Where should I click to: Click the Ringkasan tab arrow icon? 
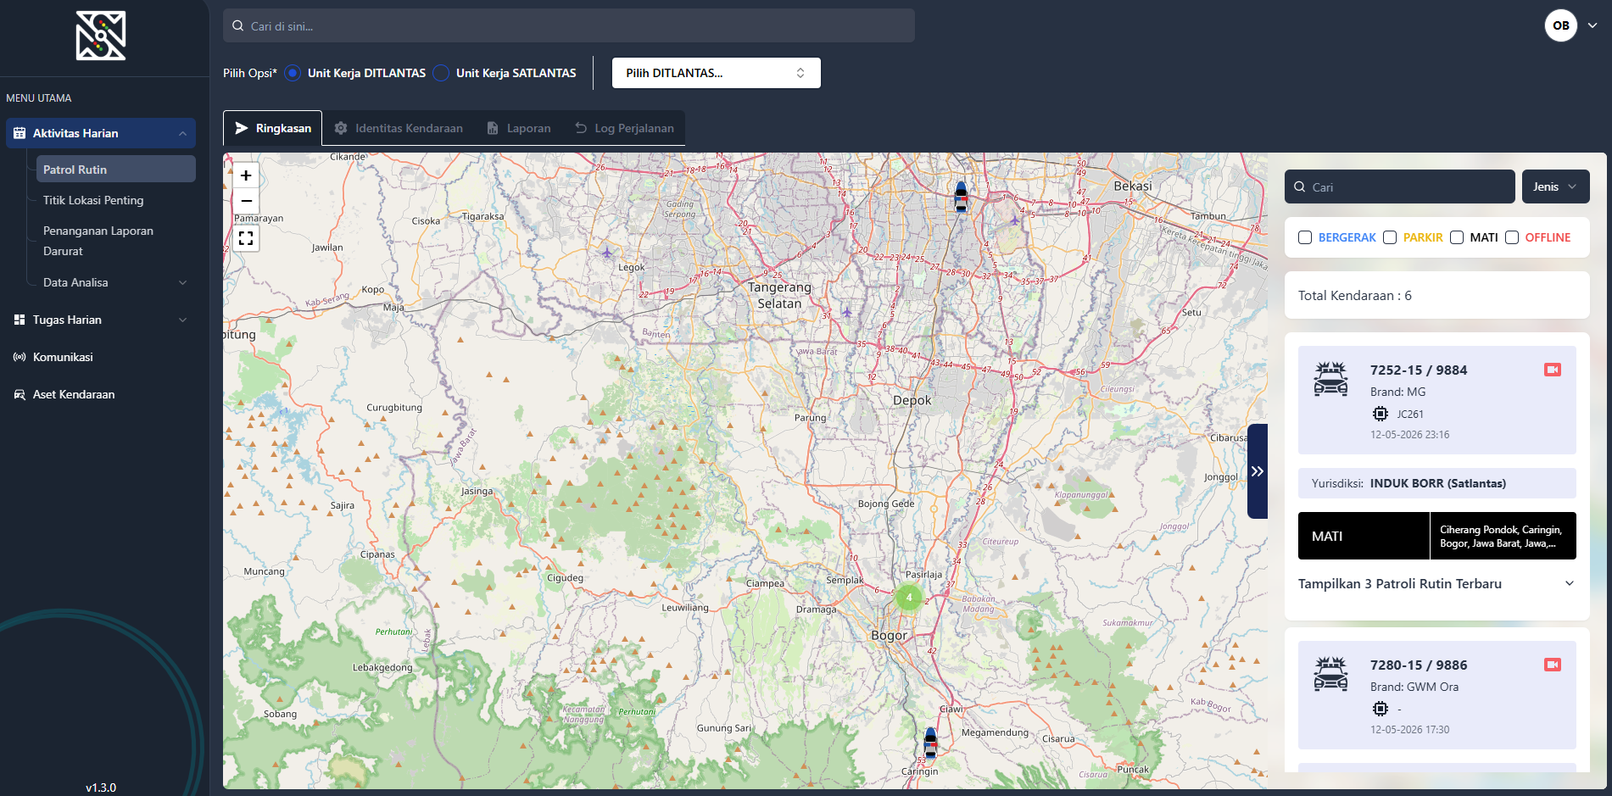point(242,128)
